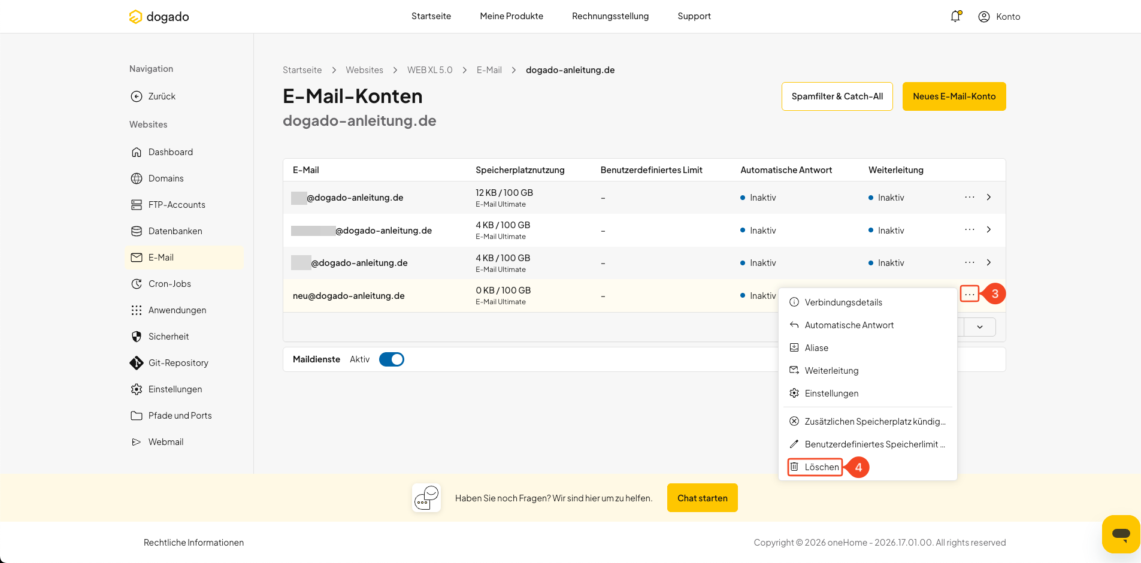Expand third account row chevron

[x=989, y=262]
